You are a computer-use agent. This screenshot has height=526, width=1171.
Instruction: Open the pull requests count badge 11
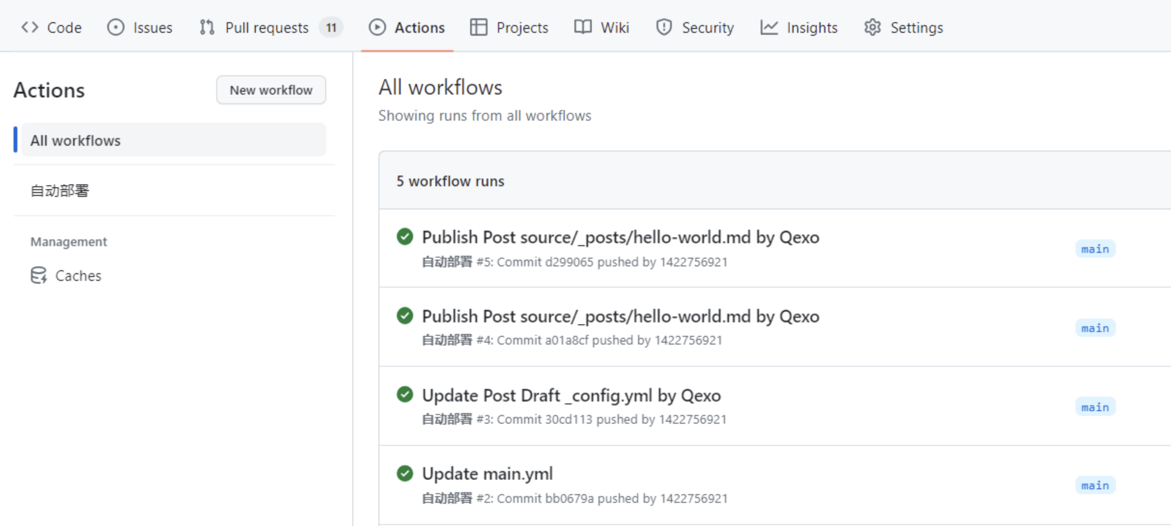pos(331,28)
